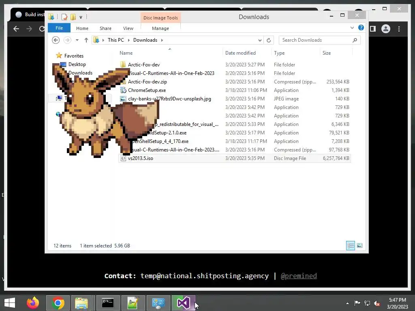This screenshot has height=311, width=415.
Task: Sort files by the Date modified column
Action: click(240, 53)
